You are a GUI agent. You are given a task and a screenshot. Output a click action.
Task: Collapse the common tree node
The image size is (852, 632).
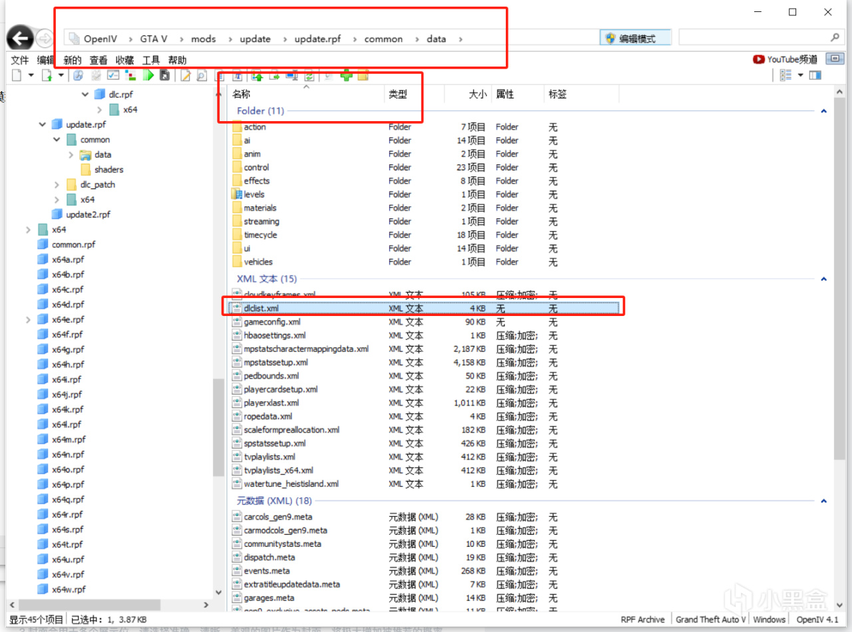(57, 140)
